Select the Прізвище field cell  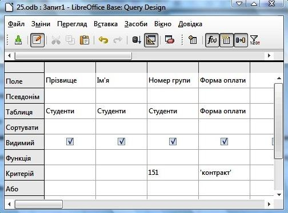click(70, 80)
